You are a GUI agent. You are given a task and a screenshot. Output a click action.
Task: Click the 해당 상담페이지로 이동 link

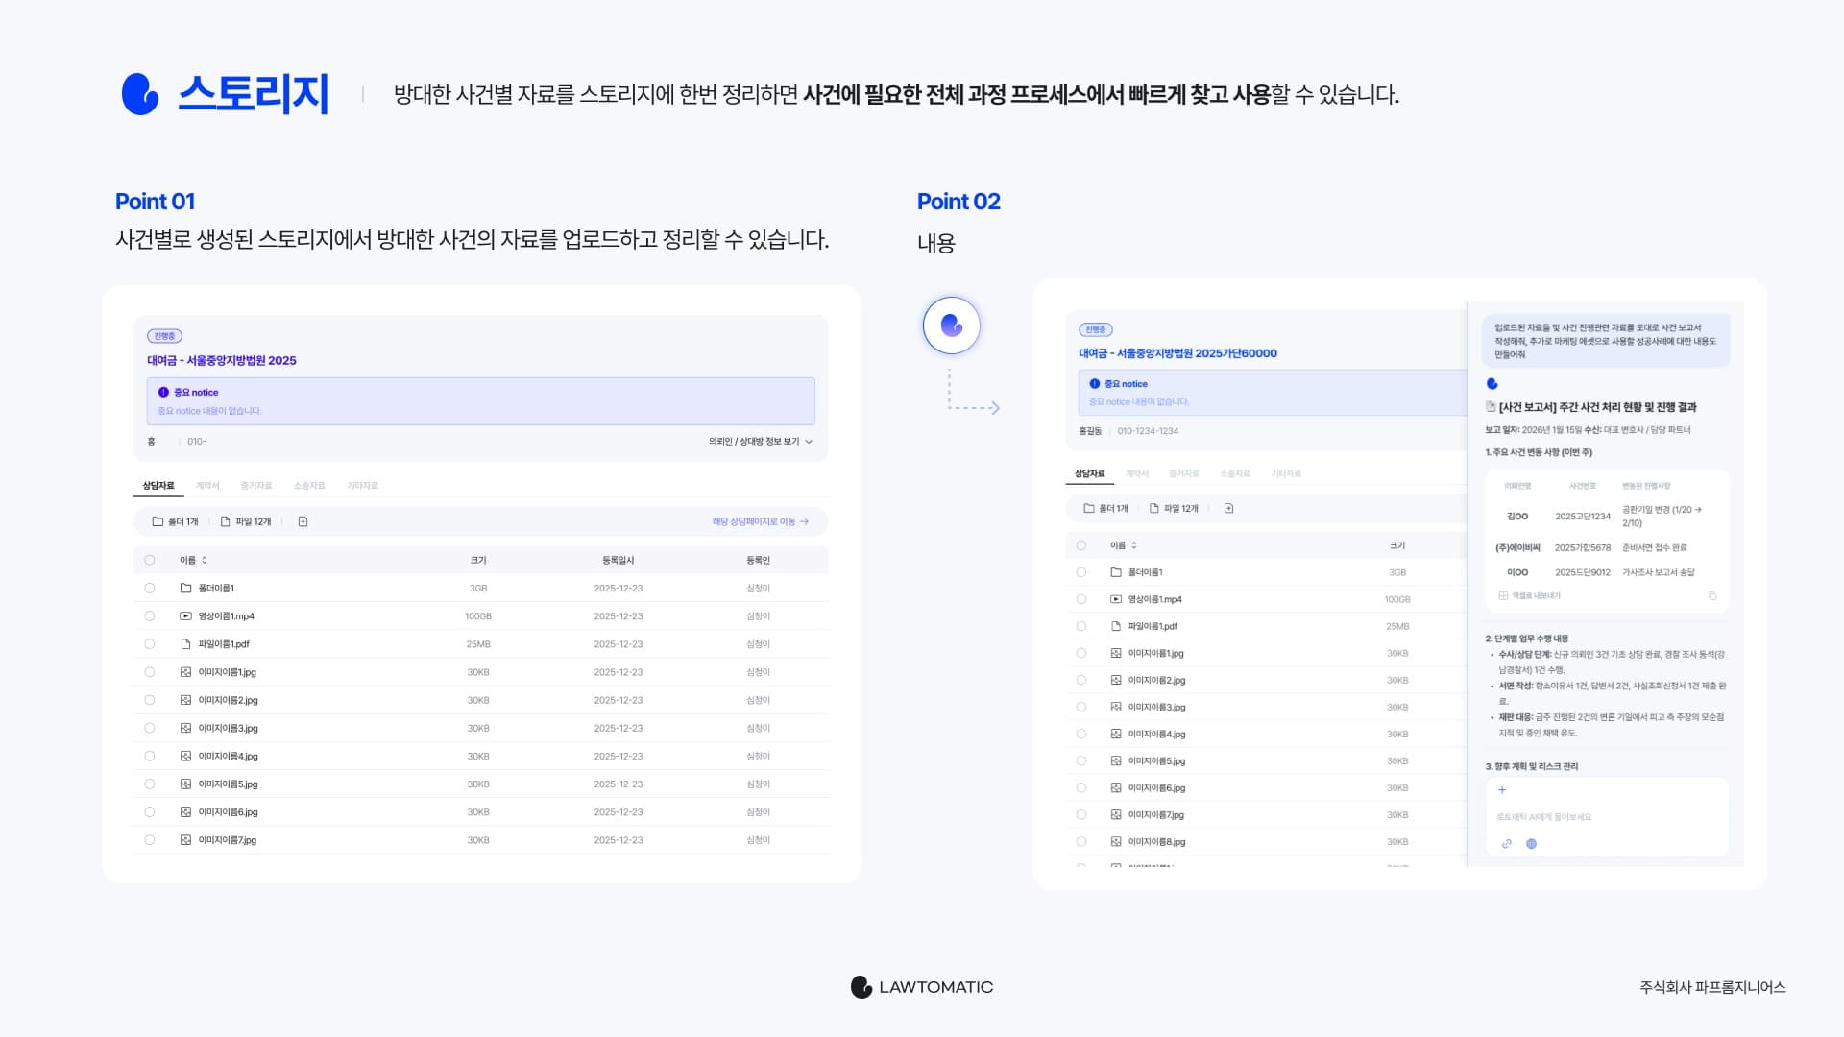pos(759,521)
